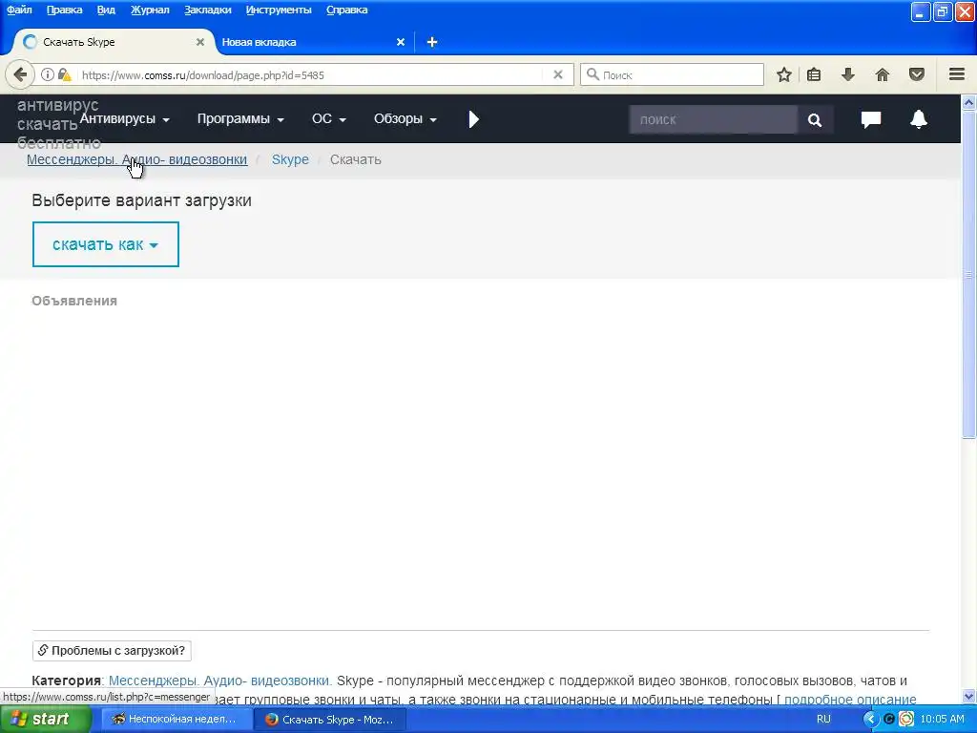Viewport: 977px width, 733px height.
Task: Close the Новая вкладка tab
Action: click(x=401, y=42)
